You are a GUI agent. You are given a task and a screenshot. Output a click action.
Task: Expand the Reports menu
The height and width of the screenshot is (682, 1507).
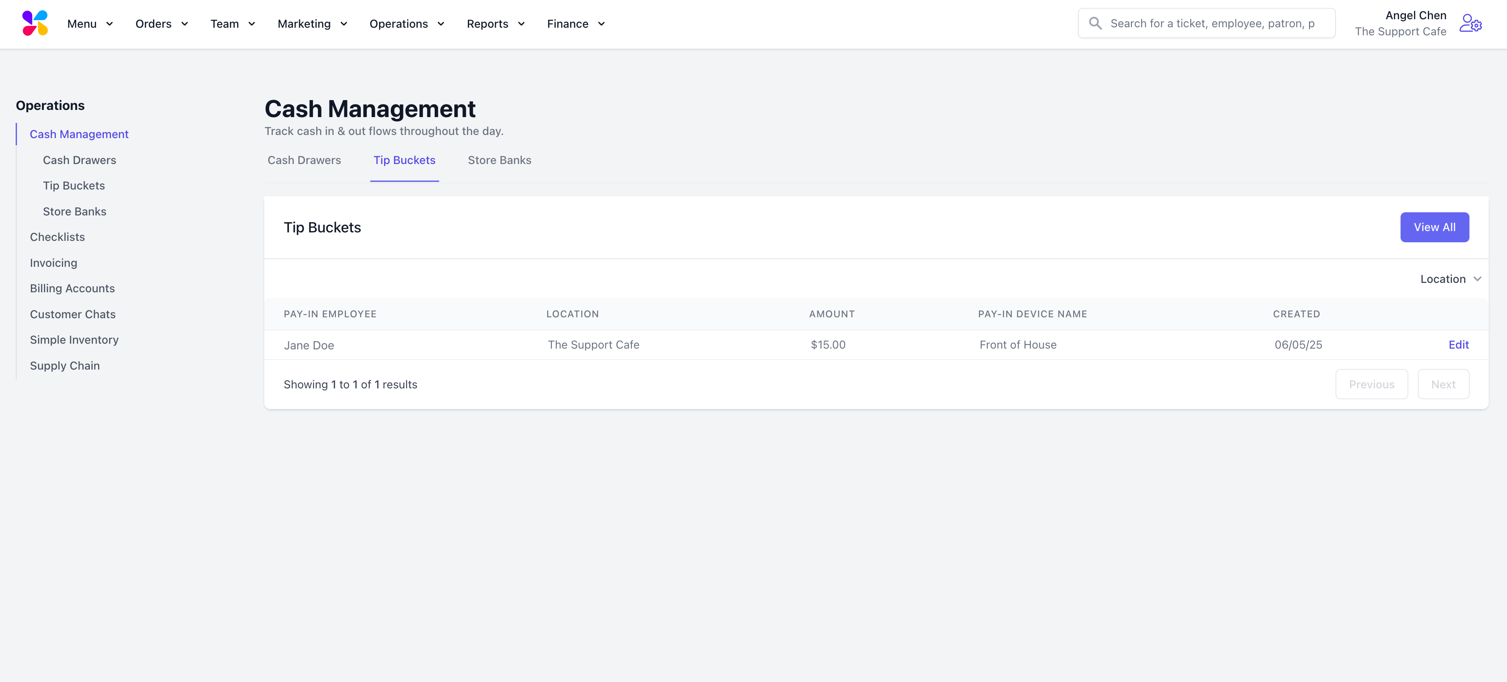495,24
